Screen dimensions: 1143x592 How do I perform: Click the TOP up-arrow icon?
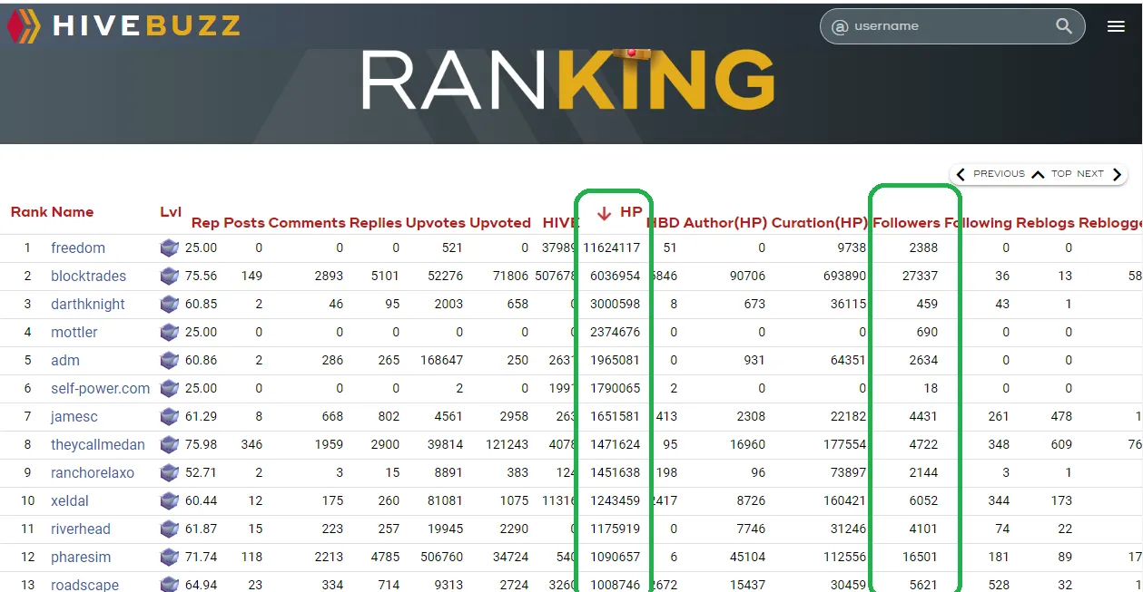pyautogui.click(x=1038, y=174)
